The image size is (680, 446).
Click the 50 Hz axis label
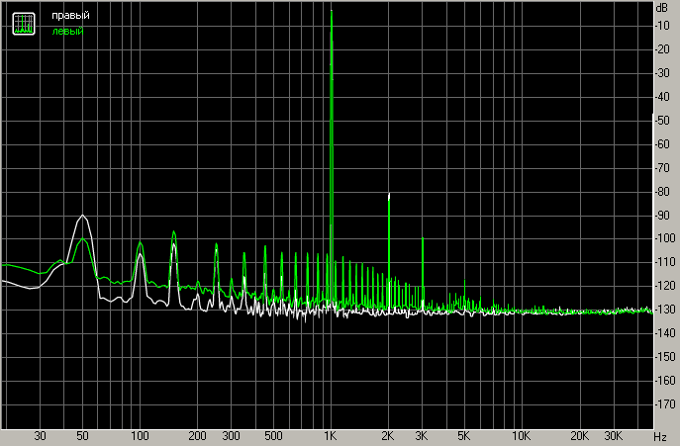point(82,435)
